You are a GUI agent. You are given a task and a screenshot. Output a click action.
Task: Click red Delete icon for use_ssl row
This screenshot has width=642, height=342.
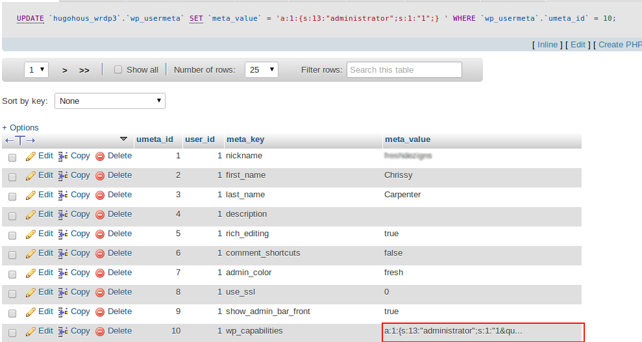coord(100,293)
